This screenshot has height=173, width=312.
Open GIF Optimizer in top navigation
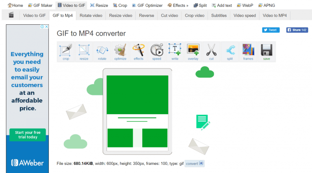tap(147, 5)
